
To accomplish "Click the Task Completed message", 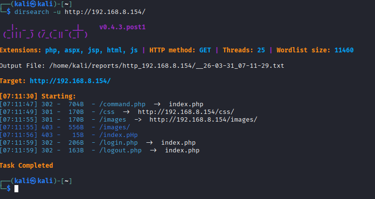I will (x=27, y=165).
